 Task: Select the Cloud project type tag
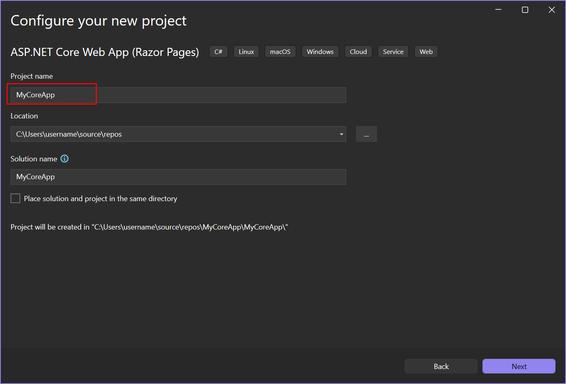pyautogui.click(x=358, y=51)
